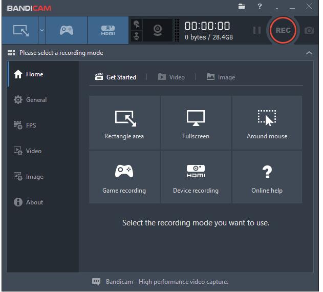Image resolution: width=323 pixels, height=292 pixels.
Task: Close the Bandicam window
Action: point(309,6)
